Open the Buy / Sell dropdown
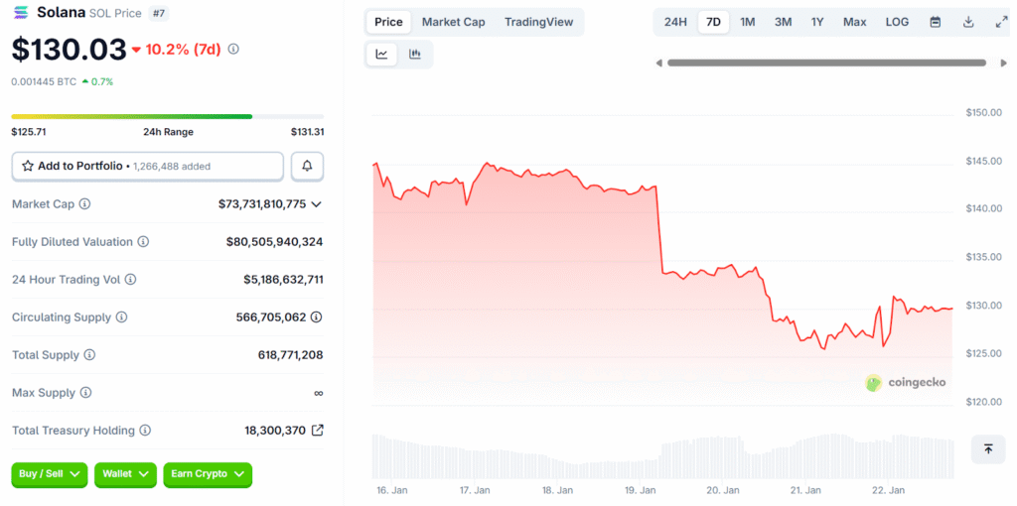Screen dimensions: 1017x506 [x=49, y=474]
